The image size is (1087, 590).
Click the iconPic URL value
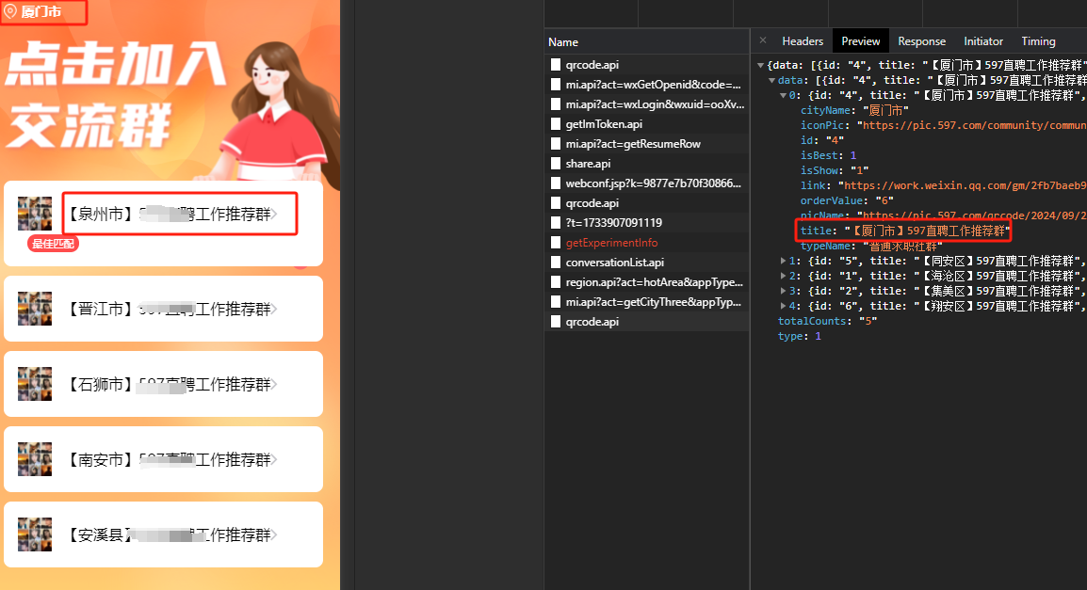(971, 125)
